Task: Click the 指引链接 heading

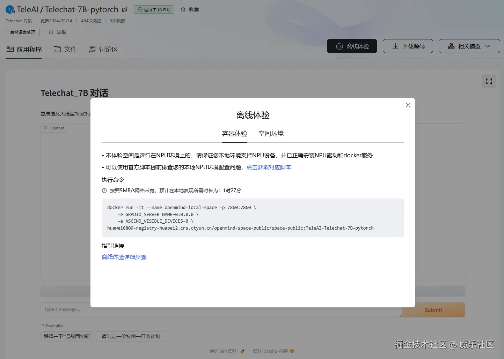Action: 113,246
